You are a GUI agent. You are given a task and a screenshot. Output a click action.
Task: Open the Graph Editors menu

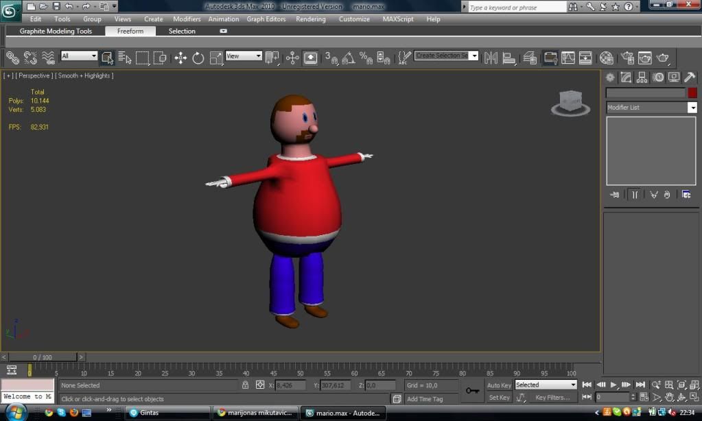pos(266,19)
